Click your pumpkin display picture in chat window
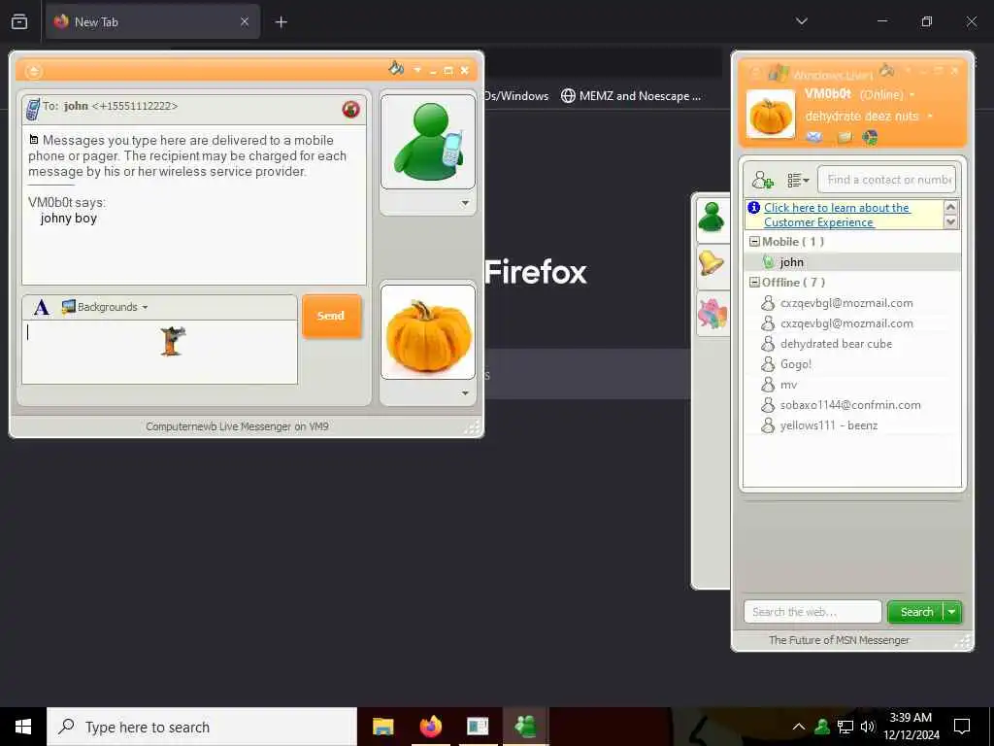The width and height of the screenshot is (994, 746). (428, 332)
